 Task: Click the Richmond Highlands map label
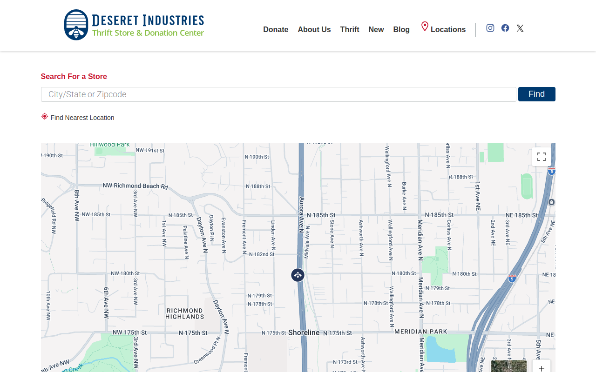coord(185,313)
